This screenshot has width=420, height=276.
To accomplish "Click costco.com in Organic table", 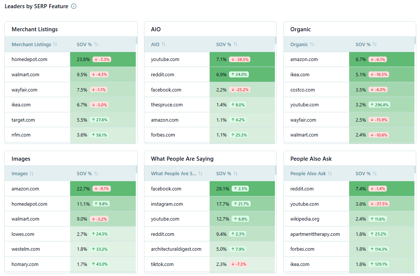I will click(303, 90).
